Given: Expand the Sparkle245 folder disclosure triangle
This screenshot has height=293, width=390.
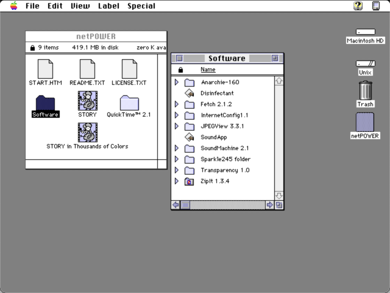Looking at the screenshot, I should [177, 159].
